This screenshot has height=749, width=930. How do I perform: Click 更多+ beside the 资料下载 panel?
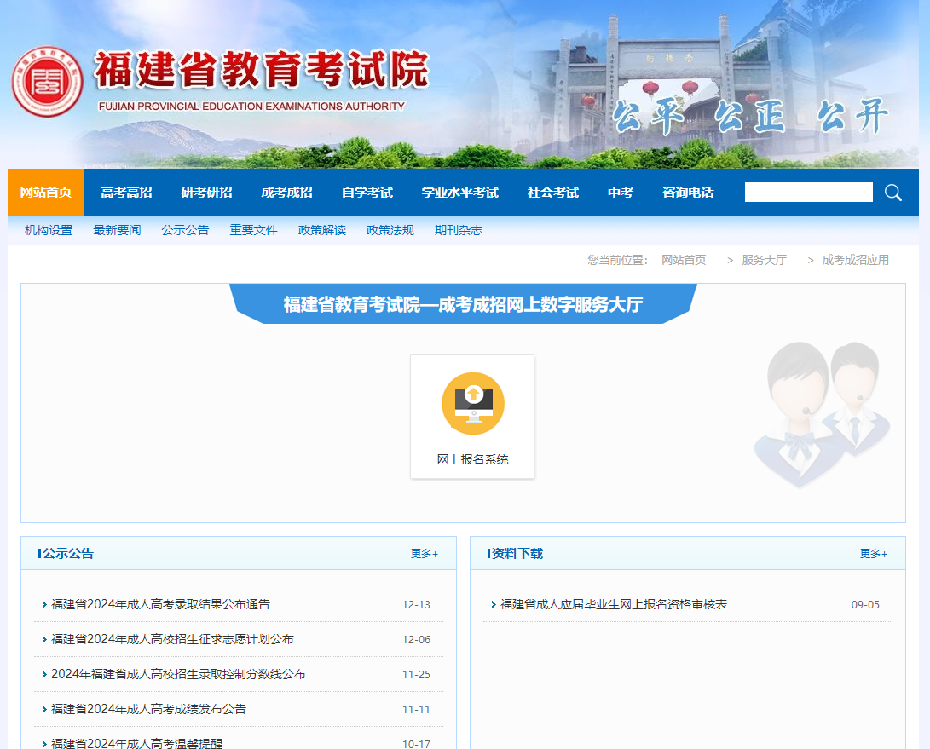point(874,553)
